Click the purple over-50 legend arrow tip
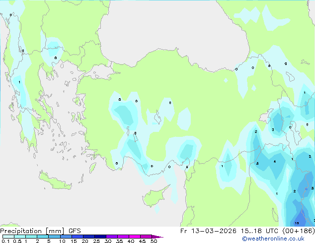The image size is (315, 243). click(157, 237)
